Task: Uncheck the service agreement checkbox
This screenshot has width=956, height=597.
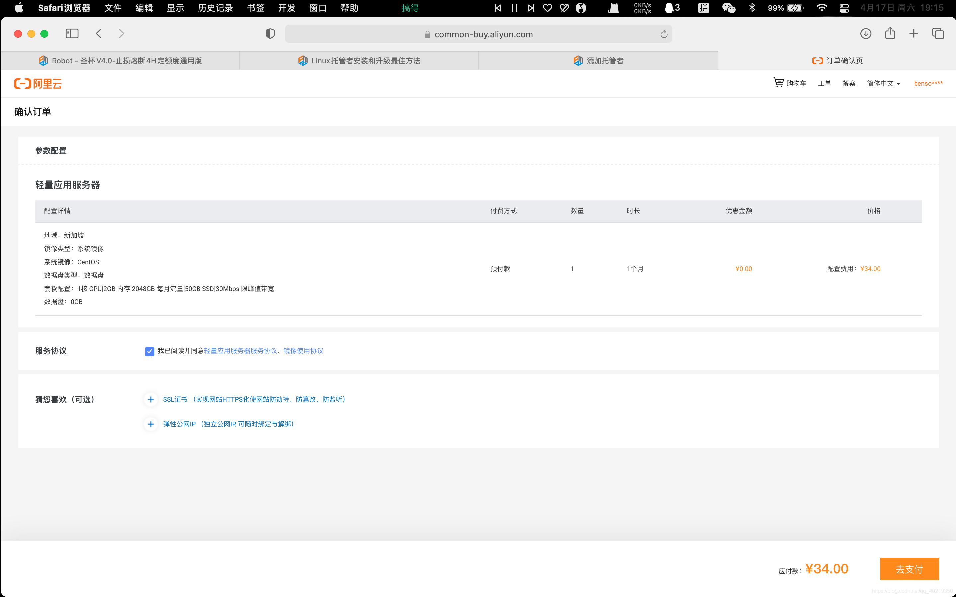Action: point(149,351)
